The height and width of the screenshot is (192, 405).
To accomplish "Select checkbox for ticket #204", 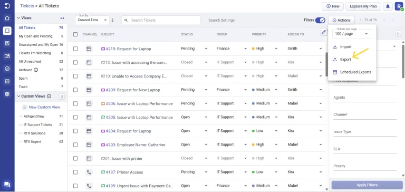I will click(x=75, y=131).
